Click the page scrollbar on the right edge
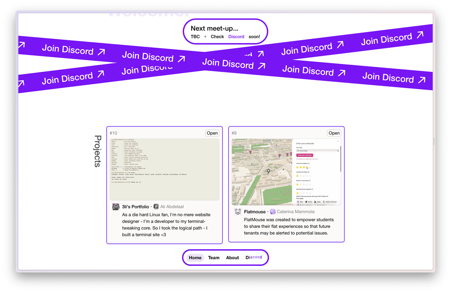The height and width of the screenshot is (293, 451). 434,142
